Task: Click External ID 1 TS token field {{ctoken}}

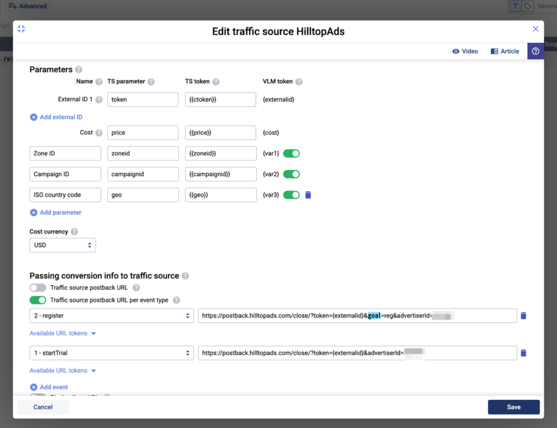Action: click(x=221, y=100)
